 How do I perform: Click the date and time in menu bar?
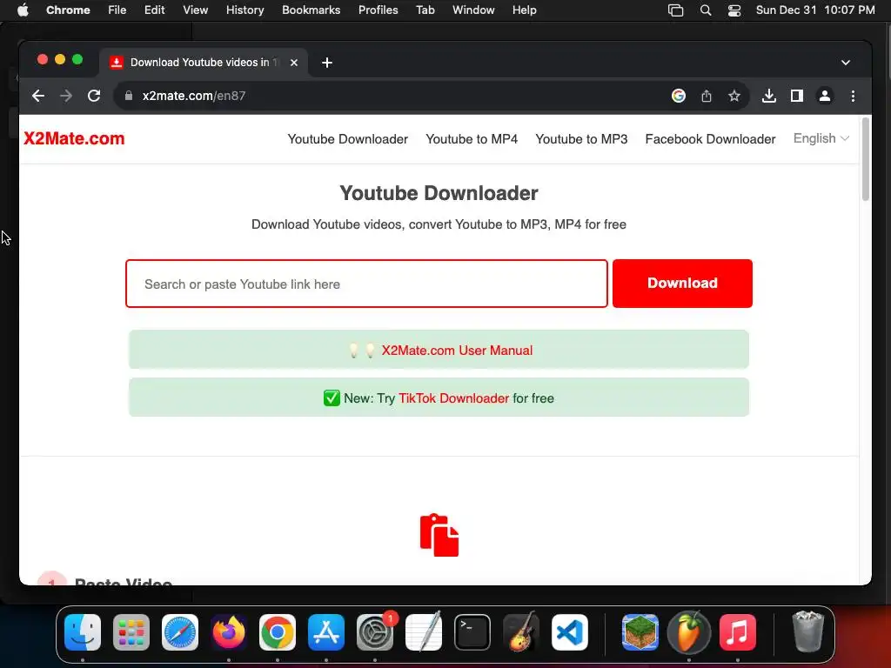click(814, 10)
